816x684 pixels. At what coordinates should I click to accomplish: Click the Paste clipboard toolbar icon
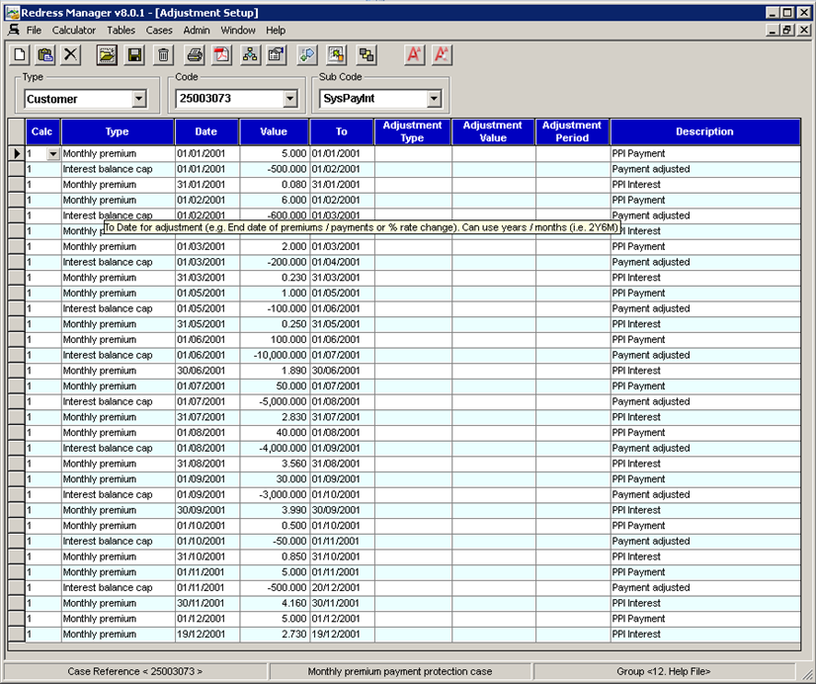pos(45,54)
